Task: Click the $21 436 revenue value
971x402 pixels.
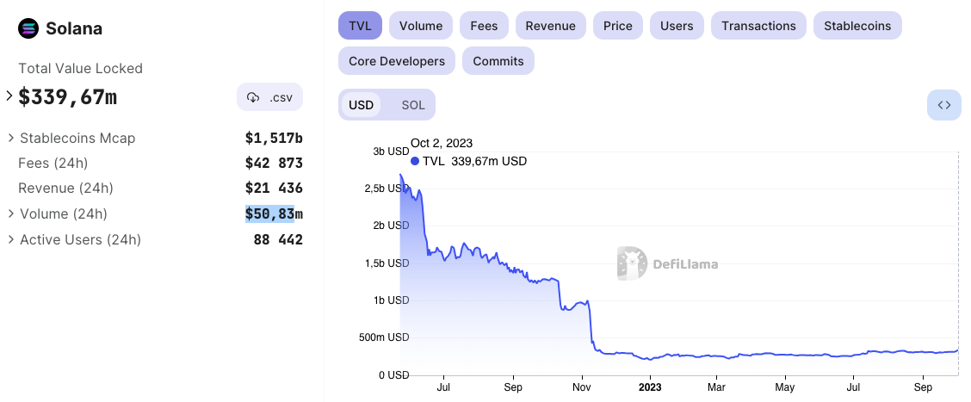Action: 274,188
